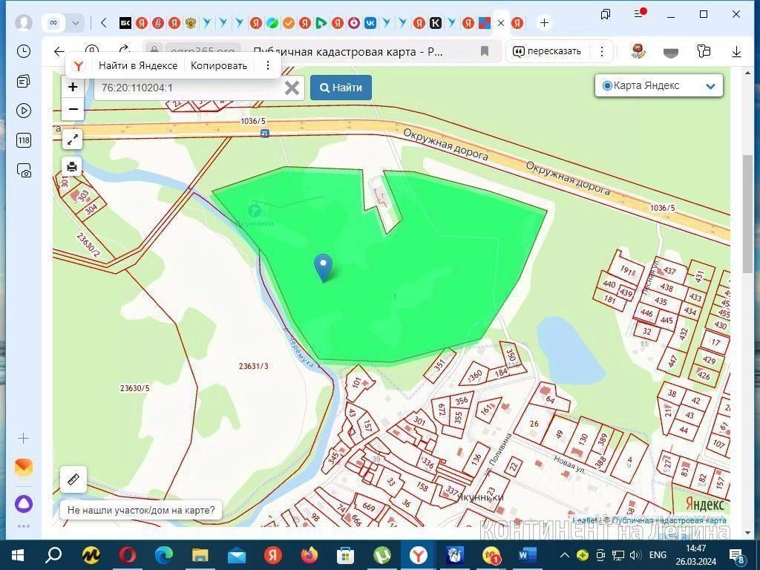Image resolution: width=760 pixels, height=570 pixels.
Task: Open the ruler measurement tool
Action: 73,479
